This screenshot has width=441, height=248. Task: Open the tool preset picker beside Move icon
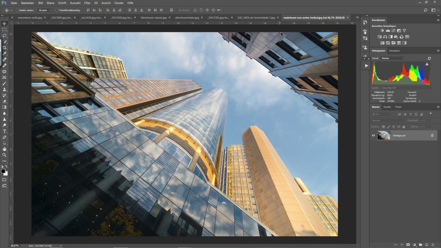click(x=11, y=10)
